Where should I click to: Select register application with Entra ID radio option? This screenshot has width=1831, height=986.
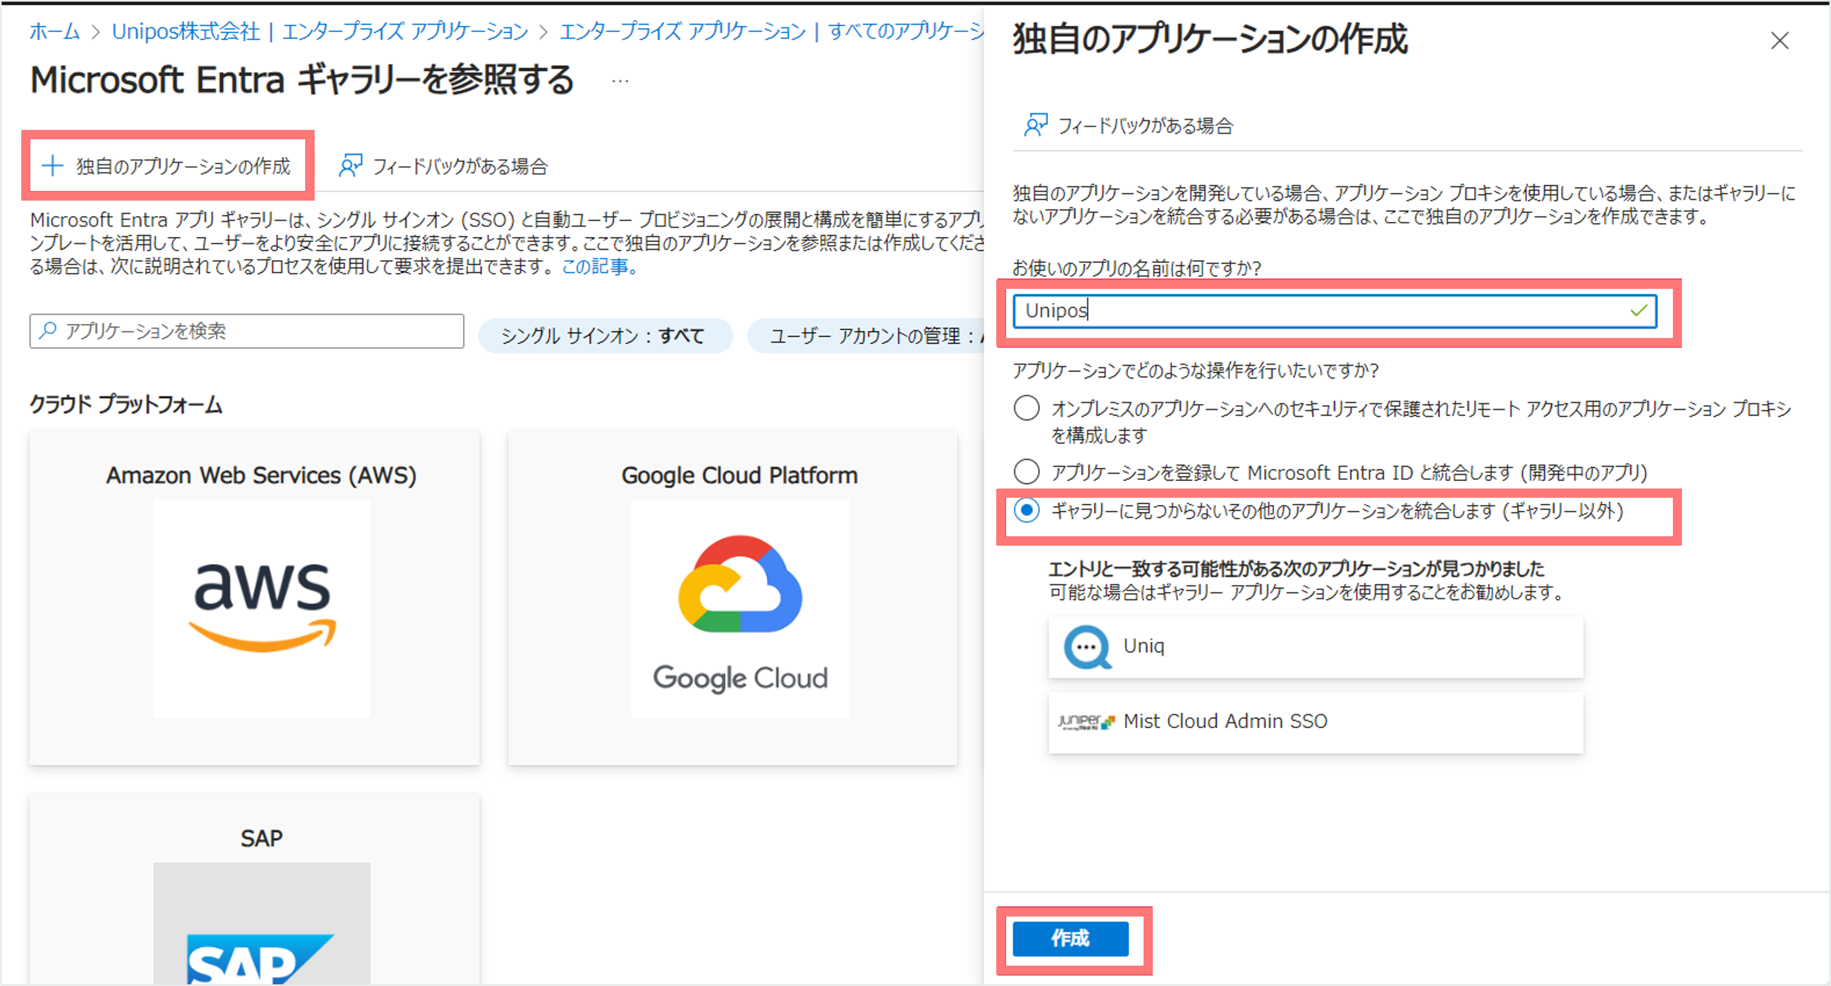[x=1026, y=472]
